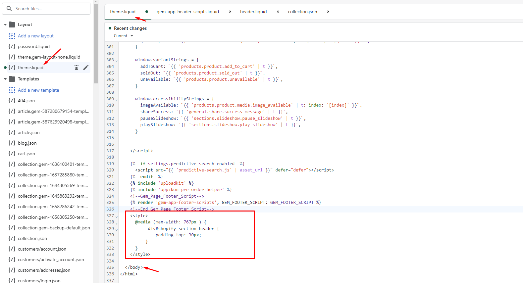
Task: Fold the style block at line 327
Action: point(117,217)
